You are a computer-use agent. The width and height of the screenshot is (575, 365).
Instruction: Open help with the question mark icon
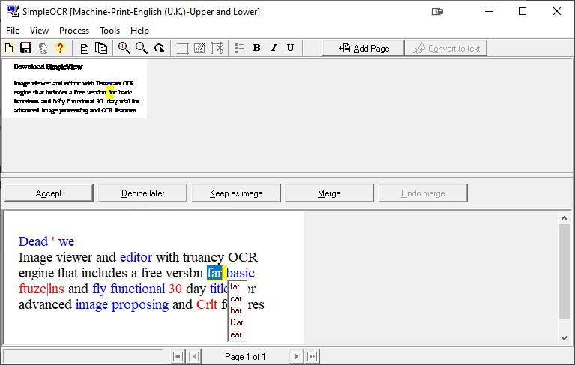pyautogui.click(x=60, y=48)
